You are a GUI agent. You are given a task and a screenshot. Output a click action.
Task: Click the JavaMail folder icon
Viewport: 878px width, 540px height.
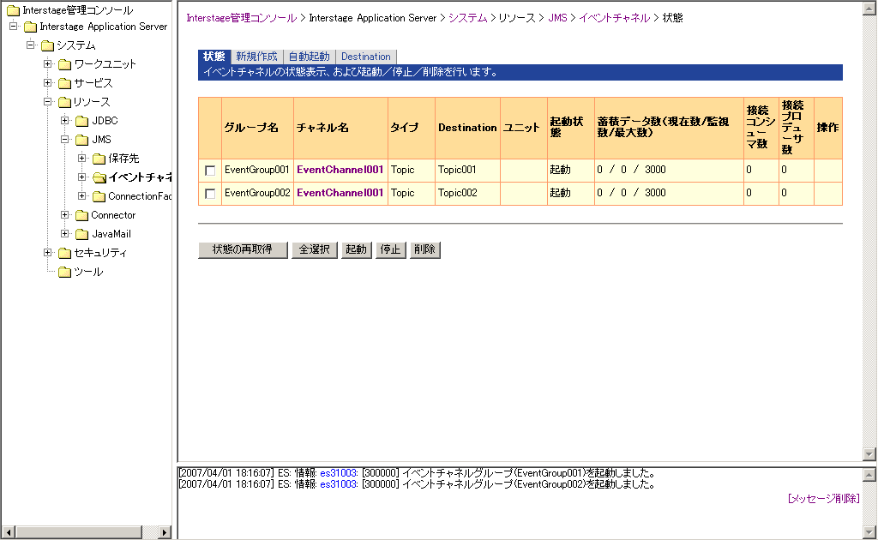pos(82,234)
